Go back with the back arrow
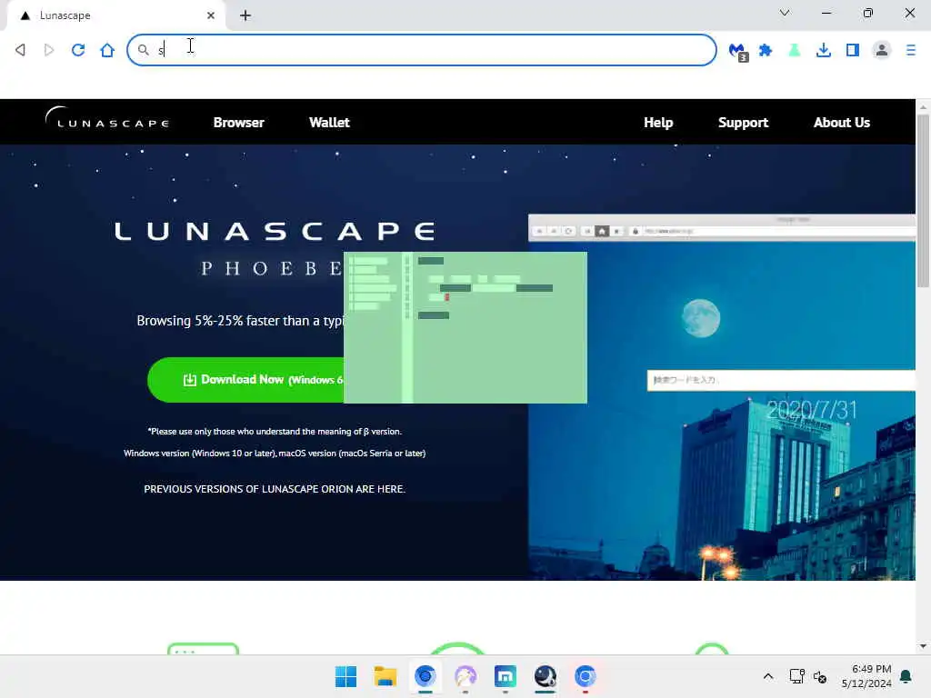 pyautogui.click(x=20, y=50)
